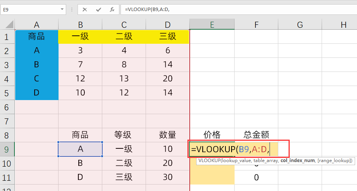This screenshot has width=357, height=191.
Task: Select row 11 header
Action: click(7, 177)
